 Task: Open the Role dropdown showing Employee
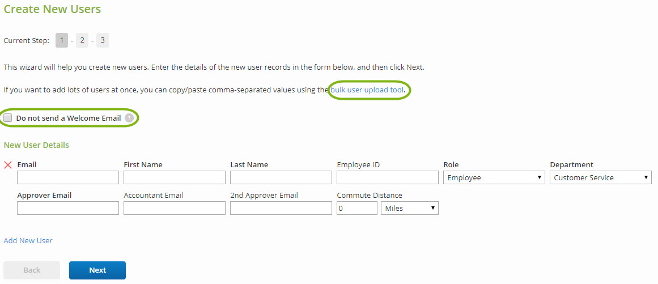tap(494, 177)
